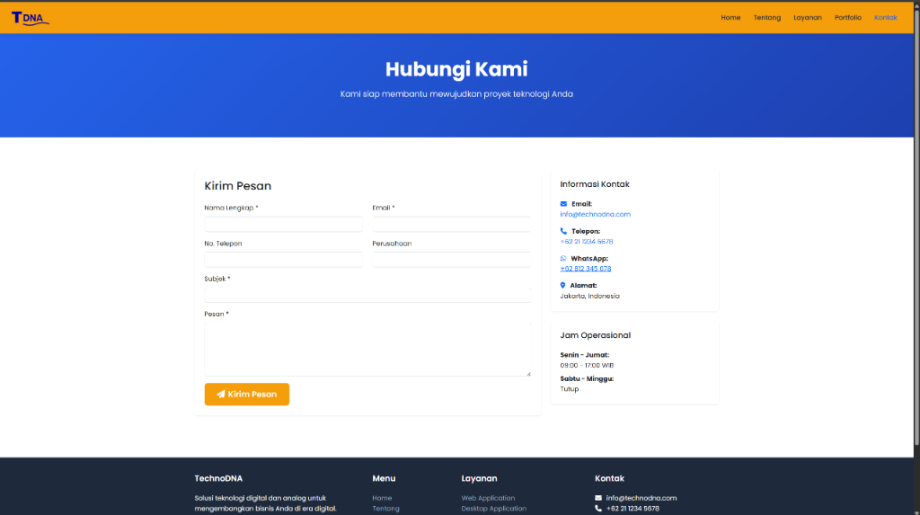This screenshot has width=920, height=515.
Task: Click inside the Pesan message textarea
Action: pos(367,349)
